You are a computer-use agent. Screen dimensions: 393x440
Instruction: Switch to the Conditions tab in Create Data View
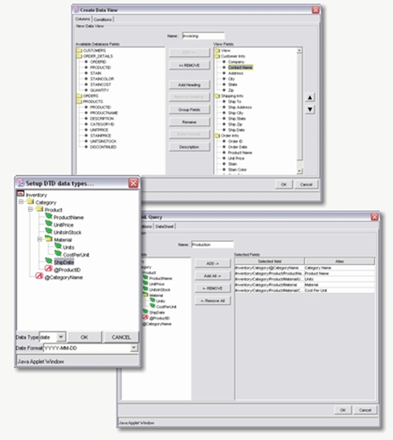[104, 20]
